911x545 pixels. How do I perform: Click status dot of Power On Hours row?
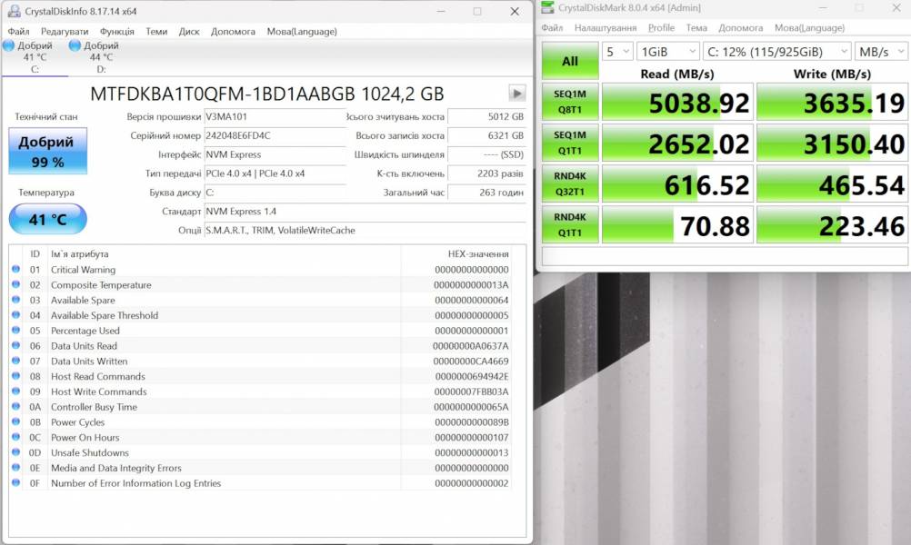click(15, 437)
